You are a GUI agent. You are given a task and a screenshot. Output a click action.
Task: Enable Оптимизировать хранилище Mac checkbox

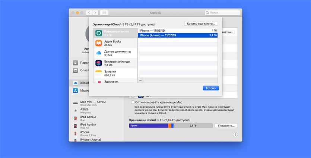click(x=133, y=102)
